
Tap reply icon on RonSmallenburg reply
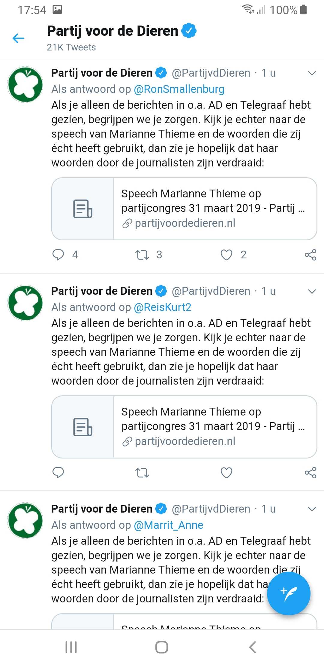(58, 254)
